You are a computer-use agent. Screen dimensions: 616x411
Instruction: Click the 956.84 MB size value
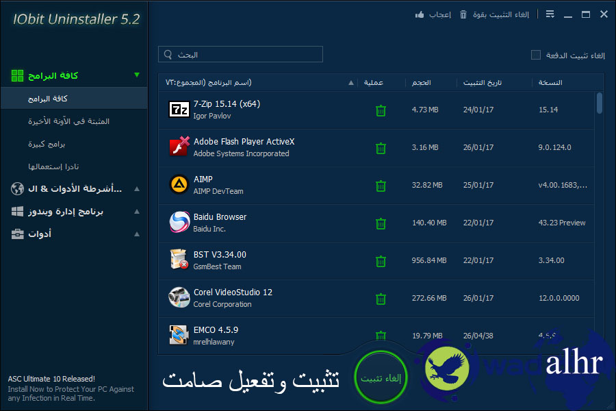429,260
